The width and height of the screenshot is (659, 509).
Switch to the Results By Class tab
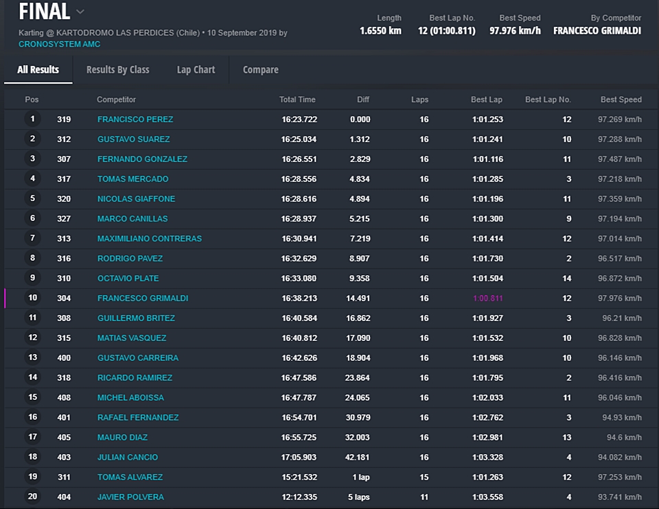pos(117,70)
